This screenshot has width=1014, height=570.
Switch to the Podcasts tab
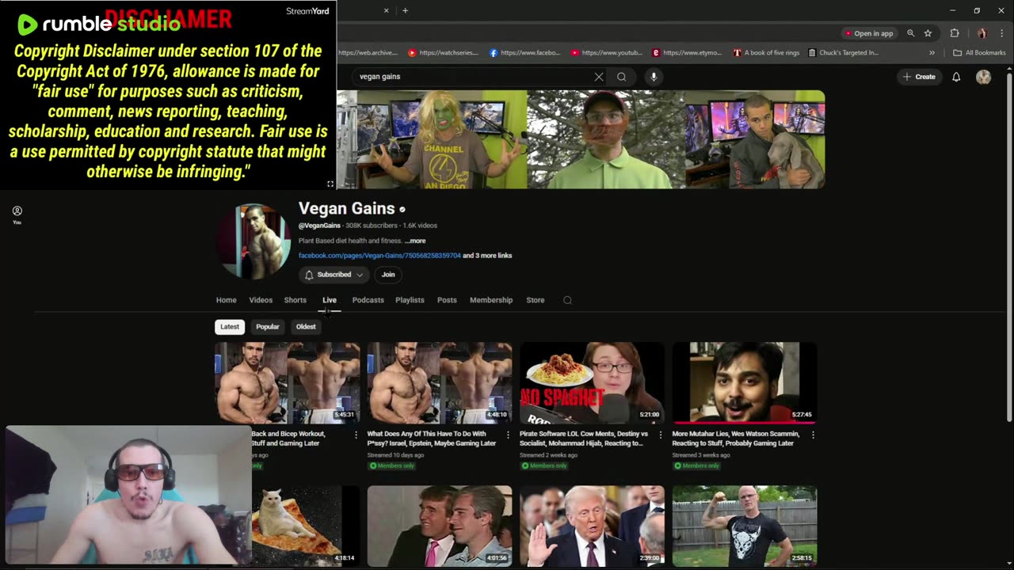(x=368, y=300)
